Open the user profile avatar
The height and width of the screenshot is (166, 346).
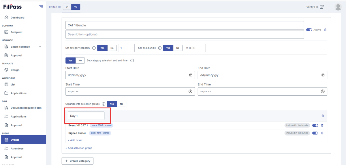click(338, 7)
